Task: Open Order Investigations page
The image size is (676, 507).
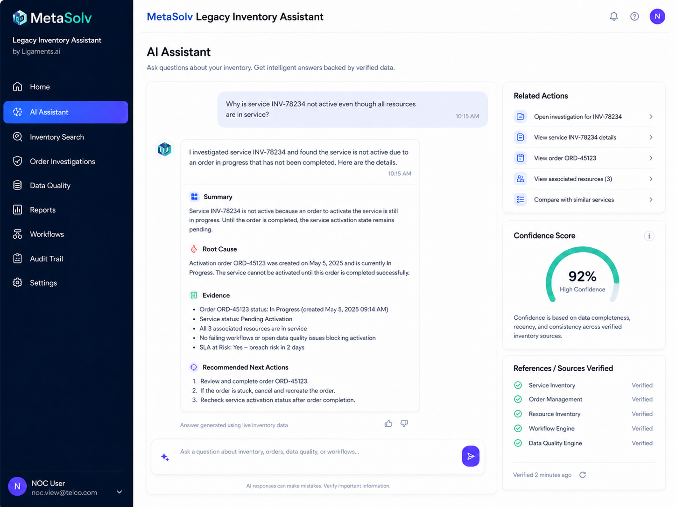Action: pyautogui.click(x=66, y=161)
